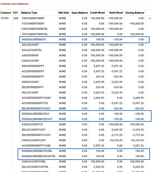This screenshot has width=152, height=172.
Task: Select the Balance Type column header
Action: coord(29,13)
